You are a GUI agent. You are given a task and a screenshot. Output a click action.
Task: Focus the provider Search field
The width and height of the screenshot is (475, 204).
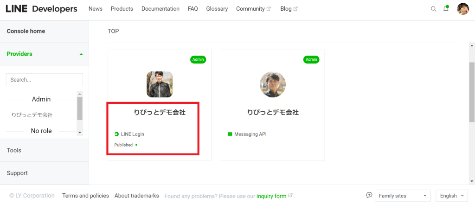pos(45,80)
